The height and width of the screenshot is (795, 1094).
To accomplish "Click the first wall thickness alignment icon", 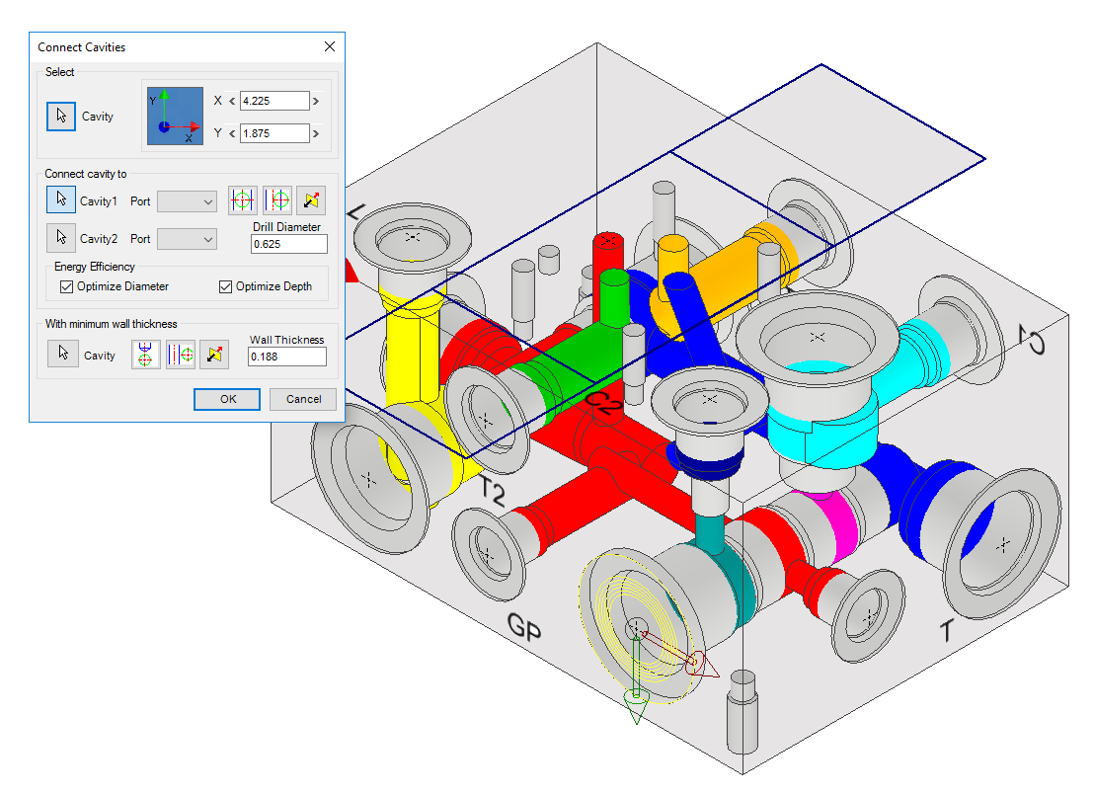I will tap(146, 354).
